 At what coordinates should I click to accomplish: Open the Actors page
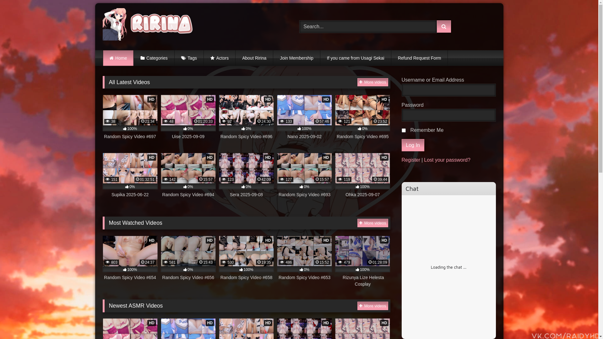click(220, 58)
